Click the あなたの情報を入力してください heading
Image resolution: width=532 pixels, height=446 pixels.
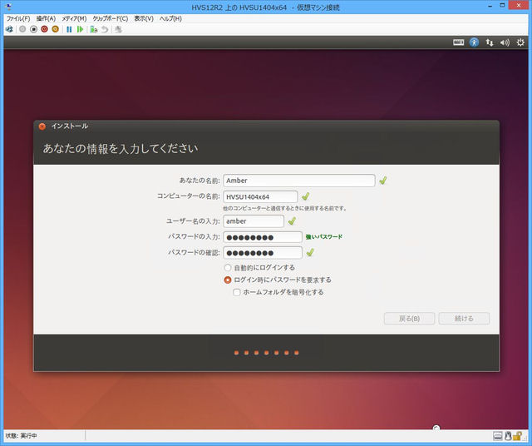[x=121, y=148]
